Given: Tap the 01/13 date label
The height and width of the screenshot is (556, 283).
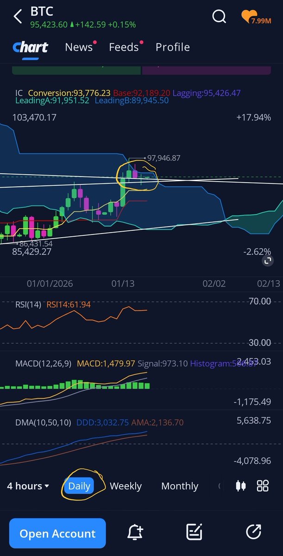Looking at the screenshot, I should coord(123,284).
